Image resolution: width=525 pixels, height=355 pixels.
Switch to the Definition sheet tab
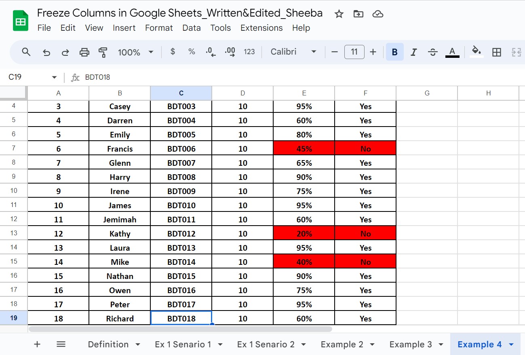(x=108, y=344)
